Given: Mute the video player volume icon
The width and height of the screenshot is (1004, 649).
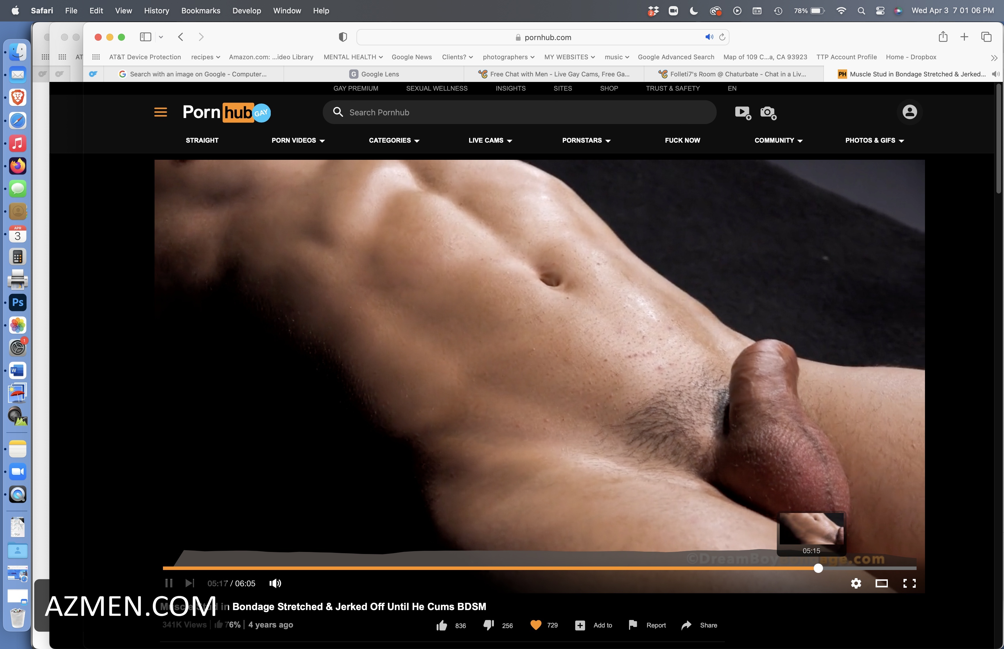Looking at the screenshot, I should pos(275,583).
